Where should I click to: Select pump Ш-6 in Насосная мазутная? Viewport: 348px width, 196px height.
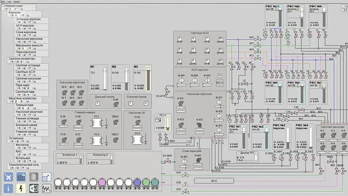click(81, 92)
